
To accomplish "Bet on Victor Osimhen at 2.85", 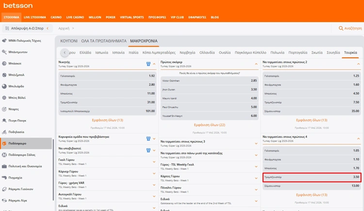I will coord(209,81).
